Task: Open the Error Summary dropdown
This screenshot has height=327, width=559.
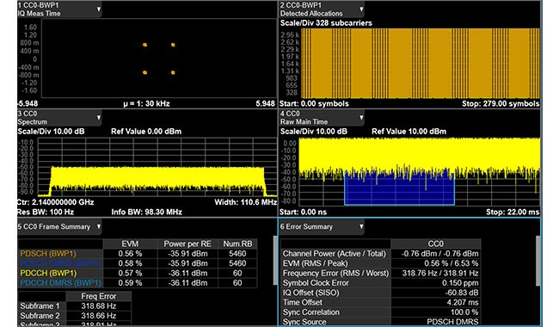Action: (361, 227)
